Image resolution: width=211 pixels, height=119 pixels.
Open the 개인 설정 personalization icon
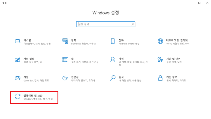click(x=17, y=60)
